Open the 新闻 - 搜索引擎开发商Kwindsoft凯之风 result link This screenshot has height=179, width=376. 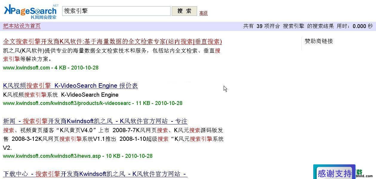95,121
